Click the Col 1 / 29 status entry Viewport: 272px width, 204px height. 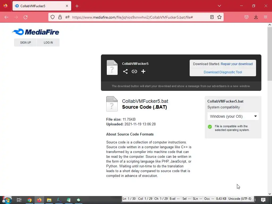[x=145, y=199]
